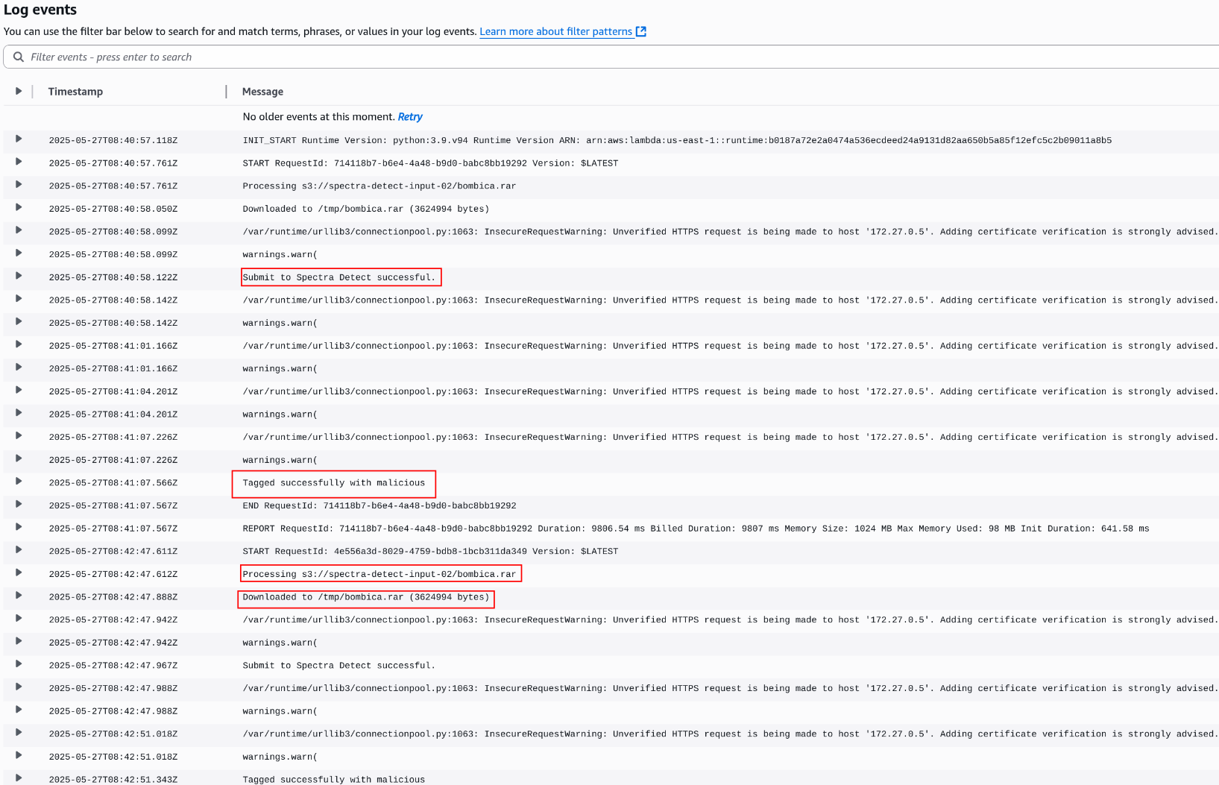Expand the 08:41:07.566Z Tagged successfully row
1219x785 pixels.
tap(19, 482)
